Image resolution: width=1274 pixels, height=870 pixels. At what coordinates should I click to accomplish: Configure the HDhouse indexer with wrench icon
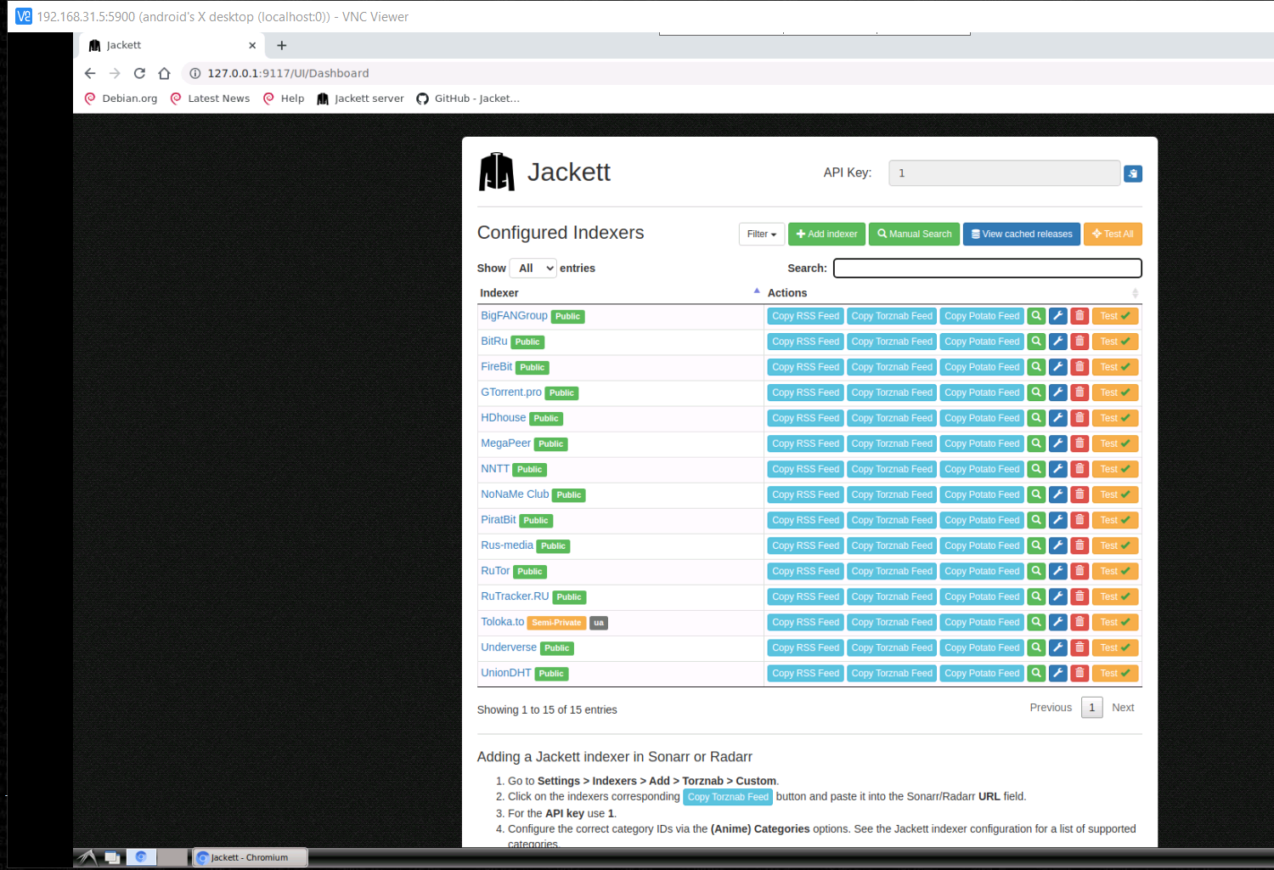coord(1057,418)
